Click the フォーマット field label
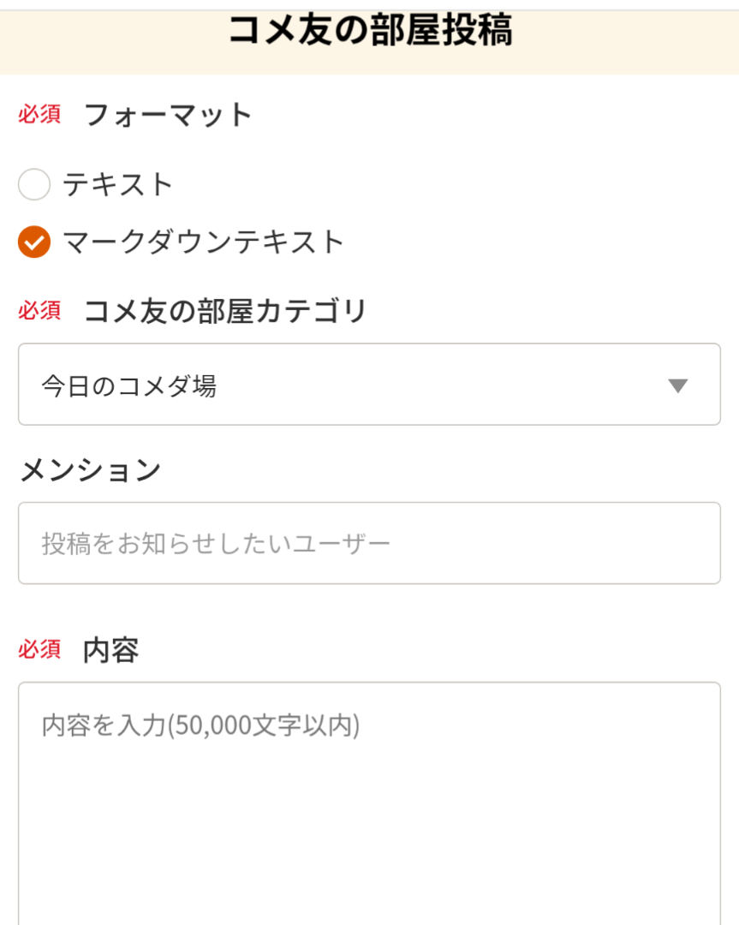This screenshot has width=739, height=925. 168,115
